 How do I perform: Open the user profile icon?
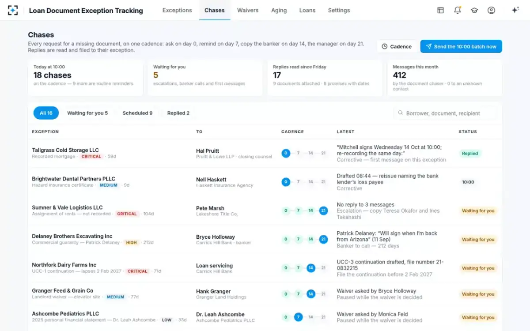[491, 10]
